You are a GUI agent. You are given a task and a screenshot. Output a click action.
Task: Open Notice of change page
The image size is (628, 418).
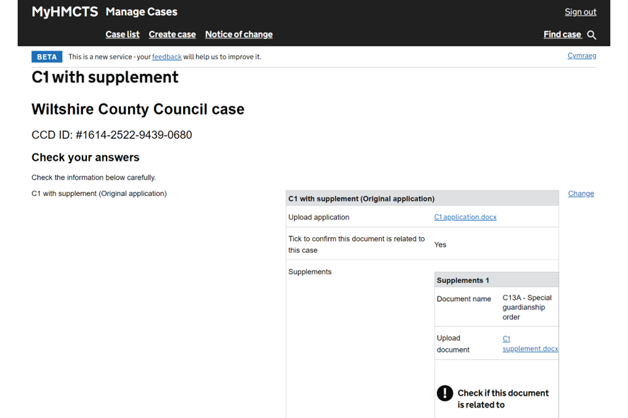(239, 35)
